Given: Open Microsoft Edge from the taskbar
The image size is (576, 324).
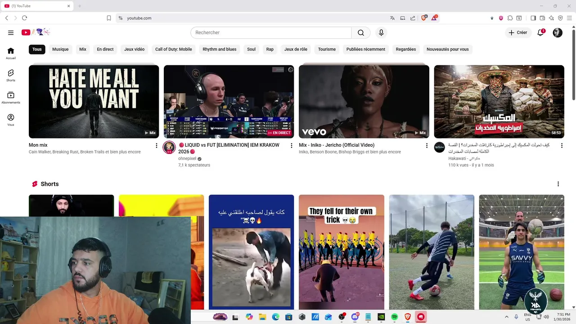Looking at the screenshot, I should click(275, 317).
